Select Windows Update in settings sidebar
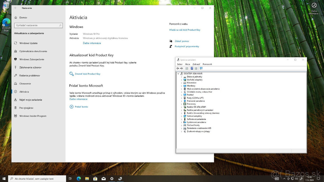The height and width of the screenshot is (182, 324). coord(28,43)
